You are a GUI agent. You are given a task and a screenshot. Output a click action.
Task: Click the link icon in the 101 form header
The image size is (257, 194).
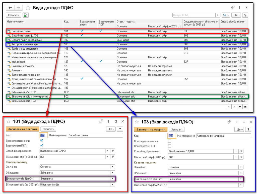tap(101, 121)
